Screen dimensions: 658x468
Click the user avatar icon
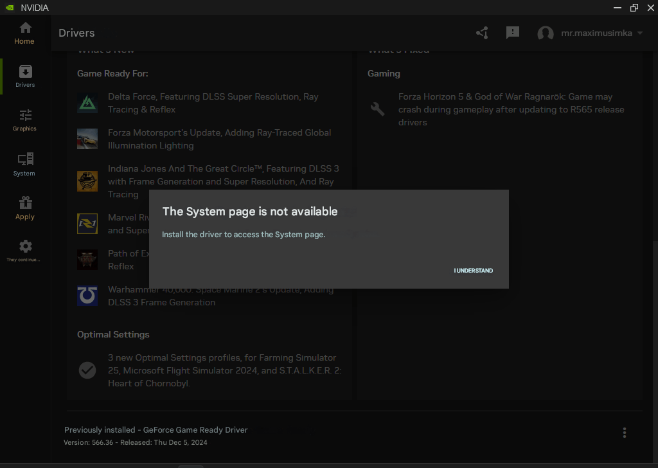pyautogui.click(x=546, y=33)
